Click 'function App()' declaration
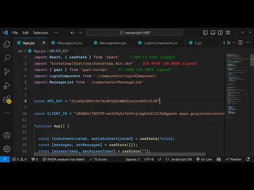 [49, 126]
